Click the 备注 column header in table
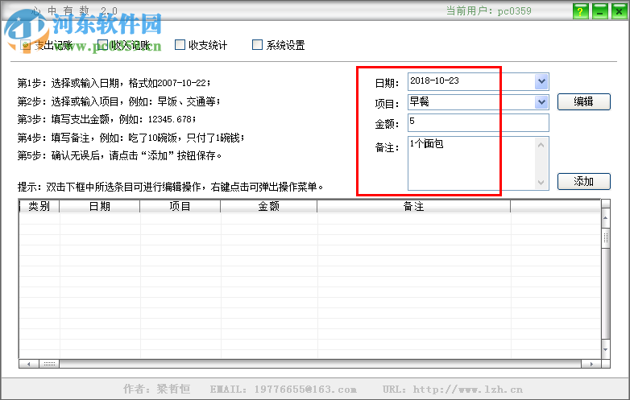This screenshot has width=630, height=400. (414, 206)
